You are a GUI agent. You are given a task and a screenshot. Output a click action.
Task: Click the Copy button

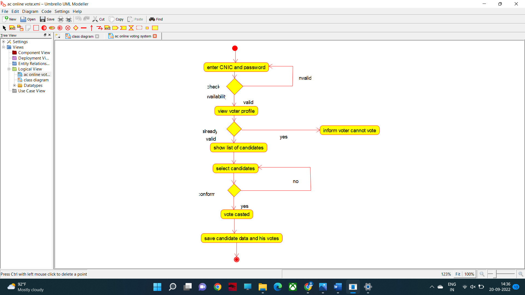(116, 19)
